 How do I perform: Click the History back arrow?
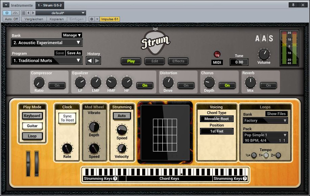[90, 61]
